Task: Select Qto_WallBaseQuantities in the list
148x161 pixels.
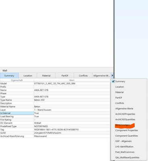Action: tap(127, 157)
